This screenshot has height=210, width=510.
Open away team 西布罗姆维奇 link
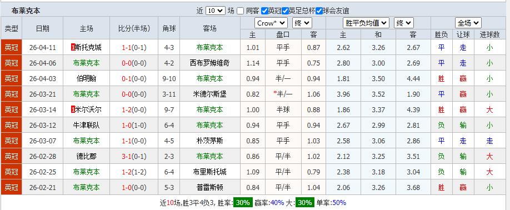[210, 63]
